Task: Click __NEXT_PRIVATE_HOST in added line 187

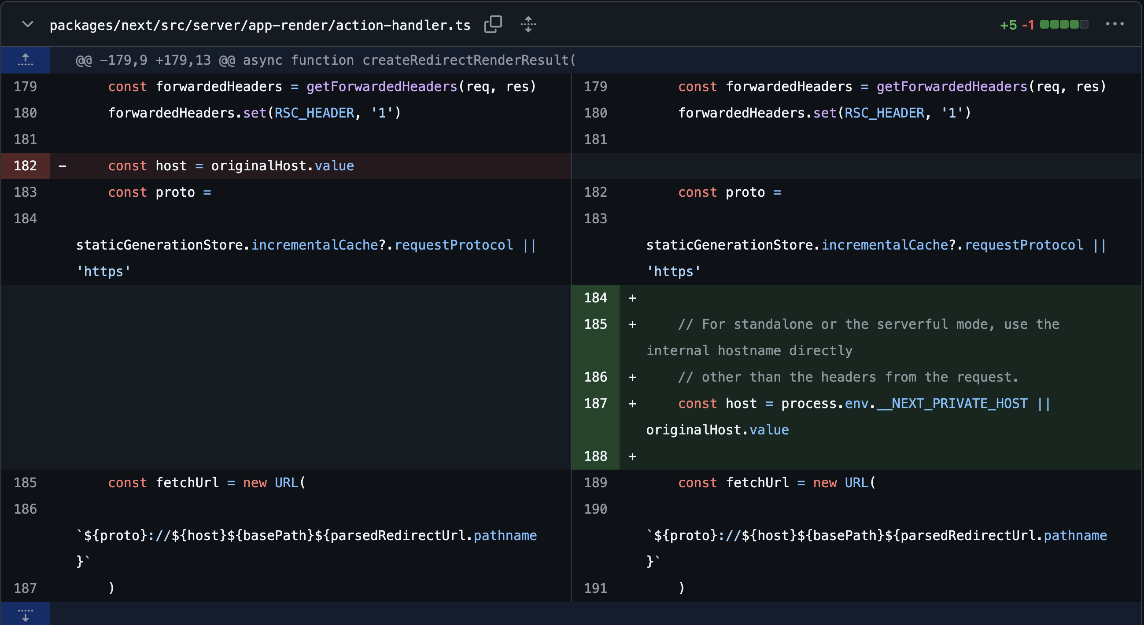Action: (952, 404)
